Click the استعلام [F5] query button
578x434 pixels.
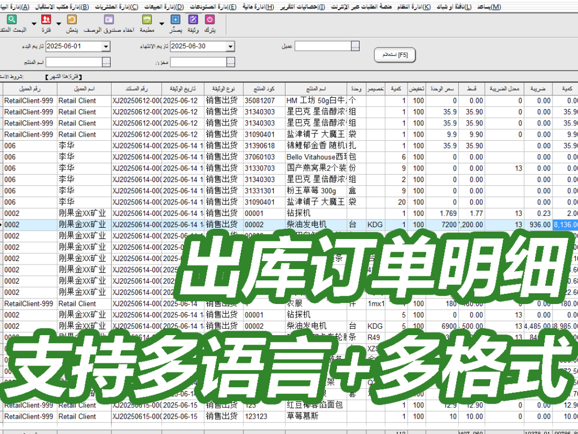(394, 55)
